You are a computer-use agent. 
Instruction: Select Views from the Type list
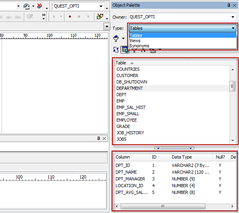[135, 41]
